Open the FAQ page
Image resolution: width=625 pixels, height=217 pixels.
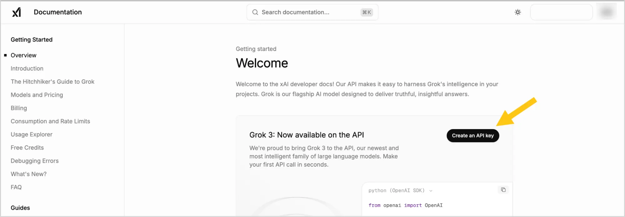coord(16,187)
